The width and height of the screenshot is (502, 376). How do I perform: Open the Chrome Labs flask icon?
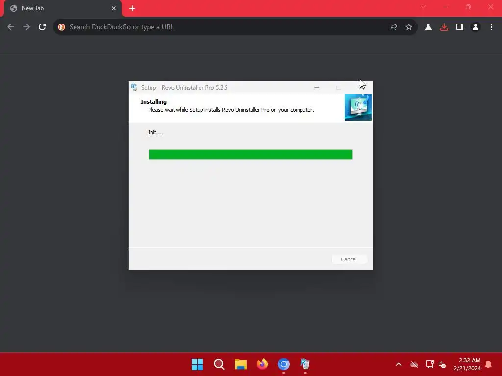(x=428, y=27)
